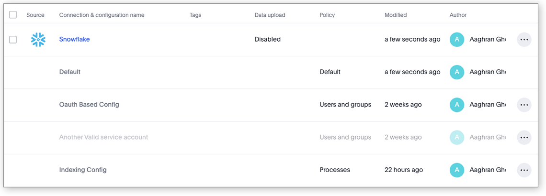Select the Oauth Based Config entry
Screen dimensions: 546x196
[89, 105]
